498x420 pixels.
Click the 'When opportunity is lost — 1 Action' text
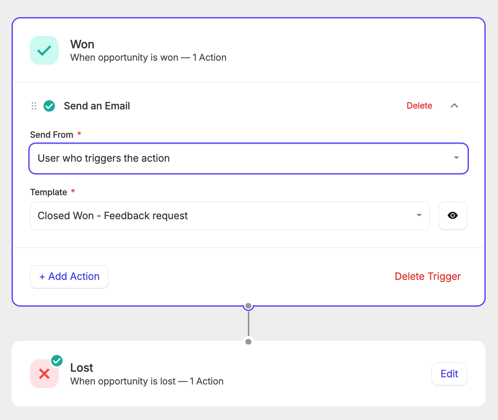(147, 381)
